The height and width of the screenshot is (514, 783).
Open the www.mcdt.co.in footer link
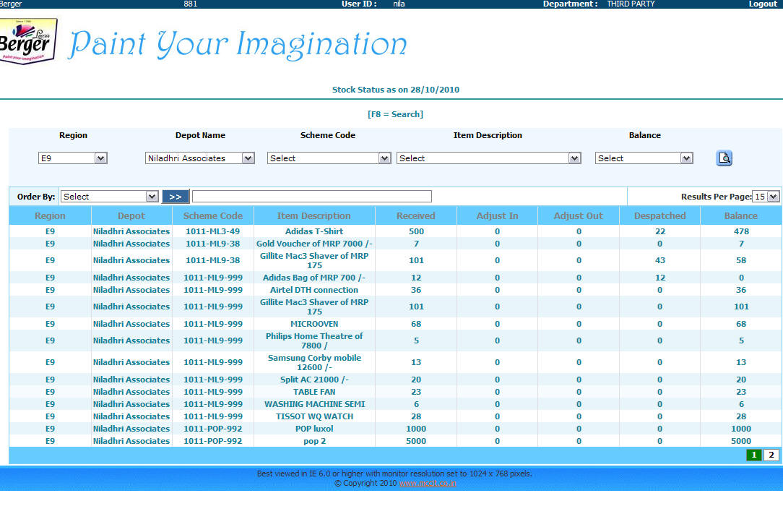coord(428,483)
